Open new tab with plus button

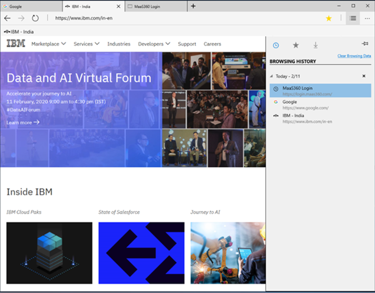click(x=193, y=6)
